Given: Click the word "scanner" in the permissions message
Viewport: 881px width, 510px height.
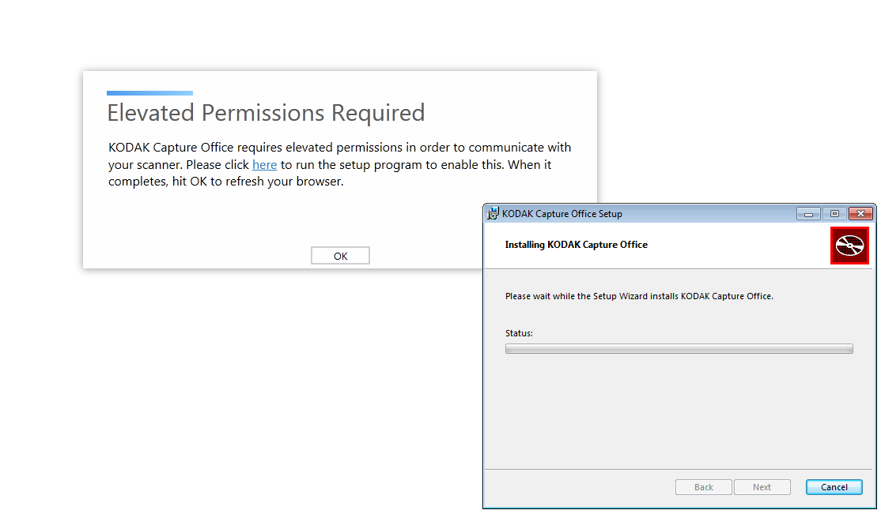Looking at the screenshot, I should (155, 165).
